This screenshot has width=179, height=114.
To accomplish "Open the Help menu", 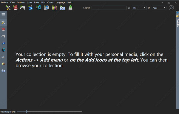I will (x=70, y=2).
